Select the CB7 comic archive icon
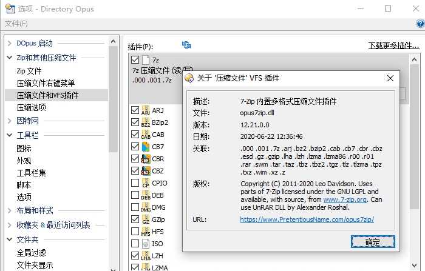 click(x=145, y=147)
